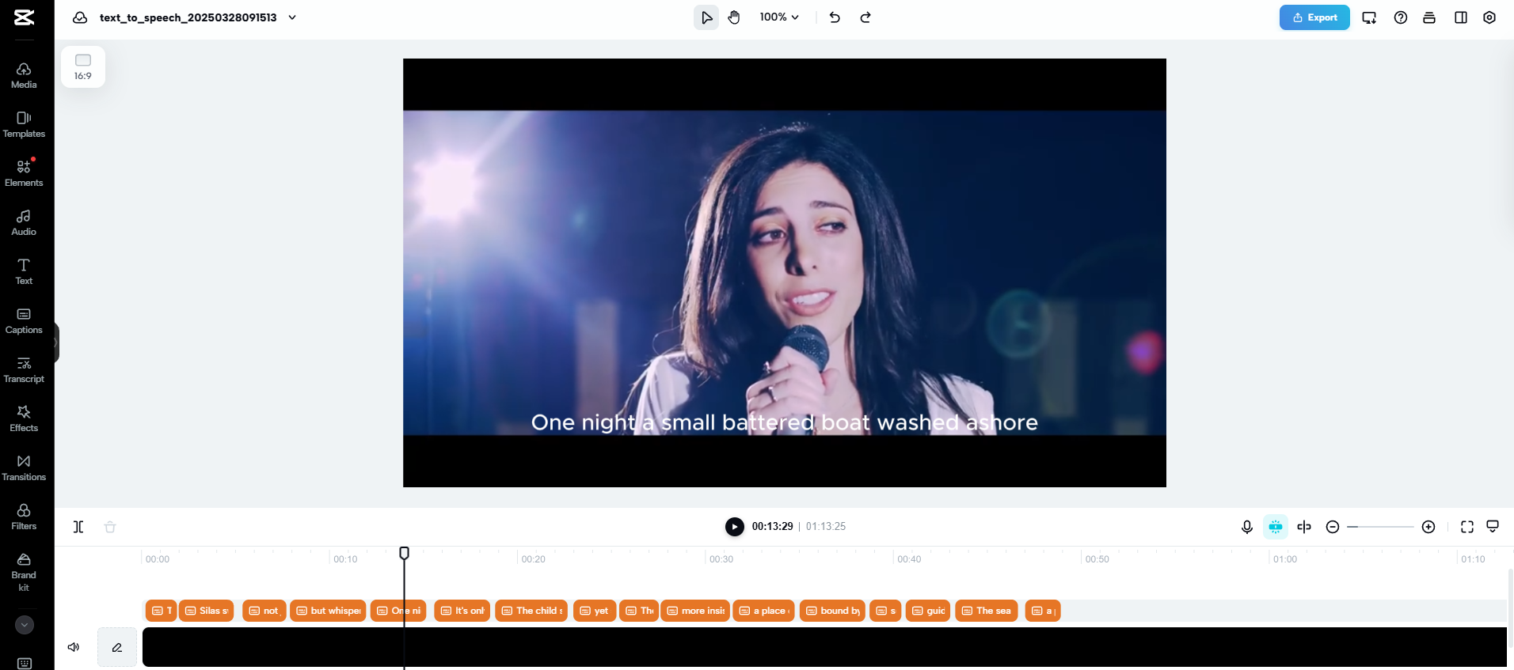Open the Captions panel
The image size is (1514, 670).
click(x=24, y=321)
